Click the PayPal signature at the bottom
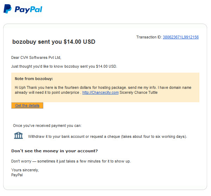The height and width of the screenshot is (196, 211). [x=17, y=175]
